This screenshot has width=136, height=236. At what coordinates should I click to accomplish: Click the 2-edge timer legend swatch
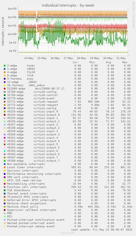5,66
